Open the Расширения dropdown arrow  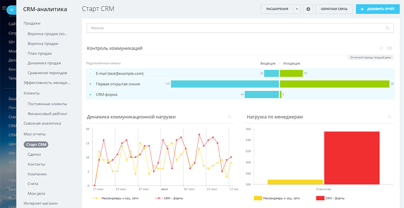(297, 9)
